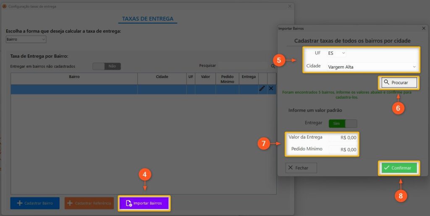430x216 pixels.
Task: Close the Importar Bairros dialog
Action: pos(423,28)
